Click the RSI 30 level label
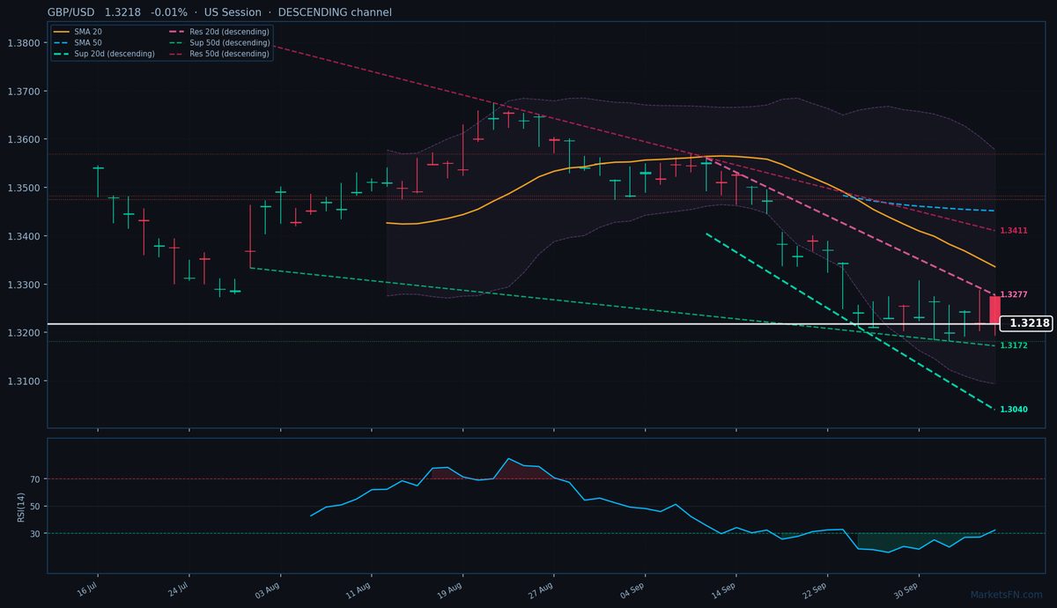The width and height of the screenshot is (1057, 608). click(x=35, y=534)
